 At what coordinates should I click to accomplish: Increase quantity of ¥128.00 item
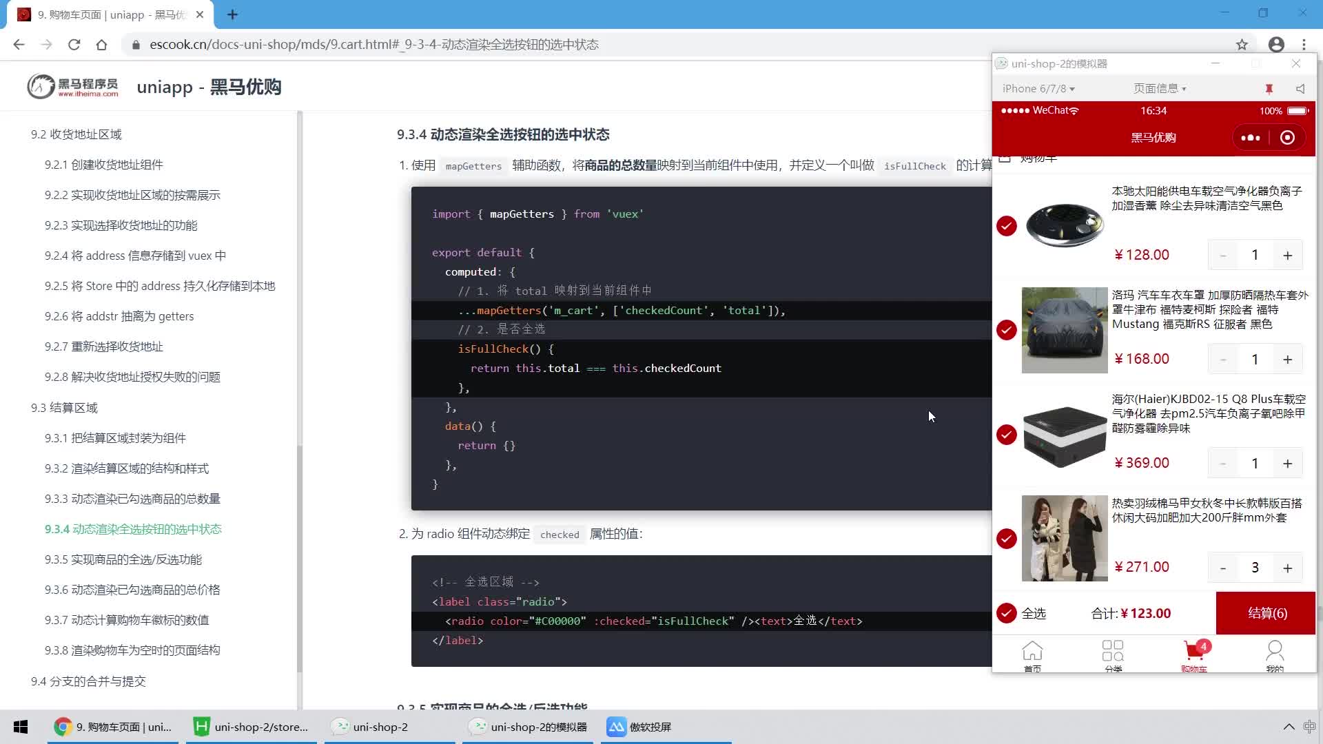click(x=1287, y=256)
